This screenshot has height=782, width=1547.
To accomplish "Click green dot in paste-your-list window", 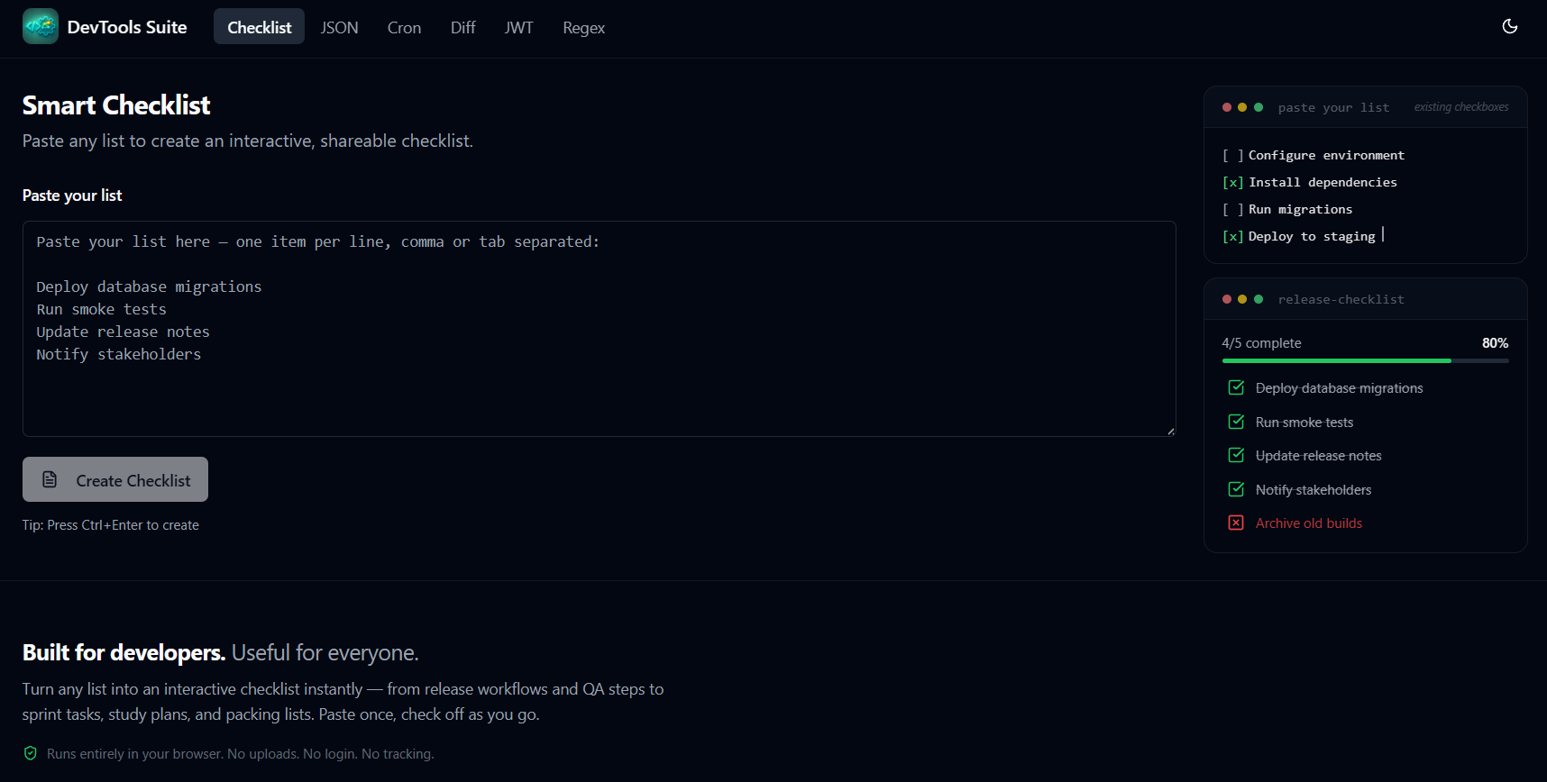I will click(x=1259, y=107).
